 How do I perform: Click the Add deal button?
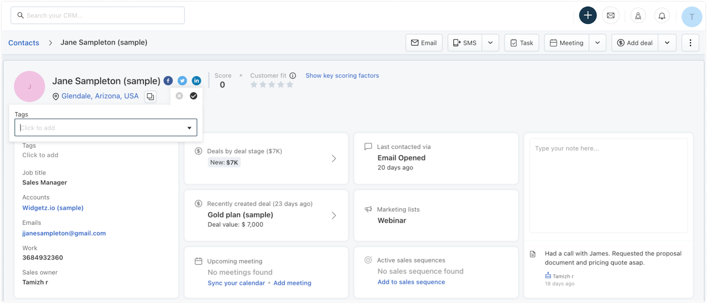pos(635,43)
